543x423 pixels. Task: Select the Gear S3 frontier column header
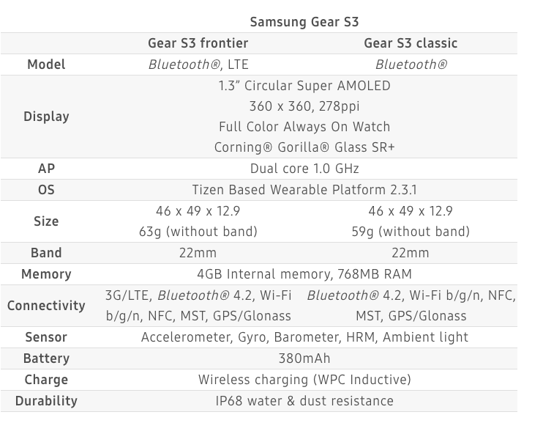coord(198,43)
